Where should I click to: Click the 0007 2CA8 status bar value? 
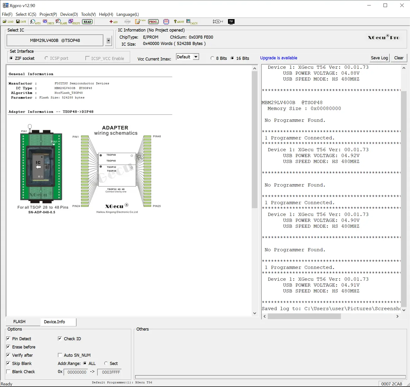coord(392,384)
